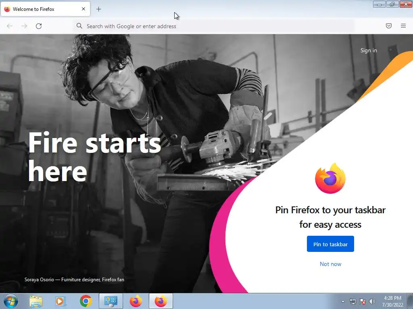Focus the Search with Google address bar

pos(214,26)
